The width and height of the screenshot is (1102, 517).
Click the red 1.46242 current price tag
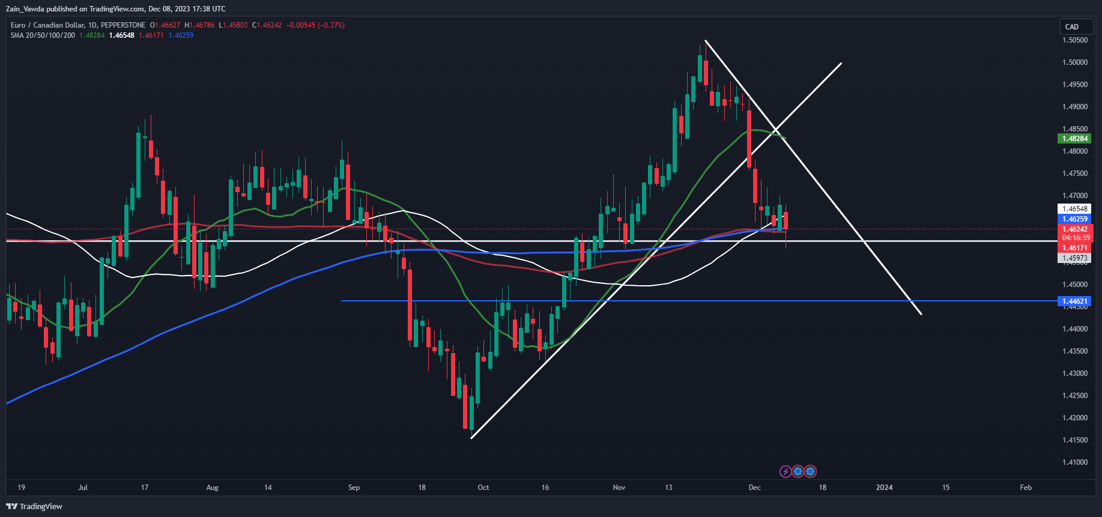[1074, 229]
